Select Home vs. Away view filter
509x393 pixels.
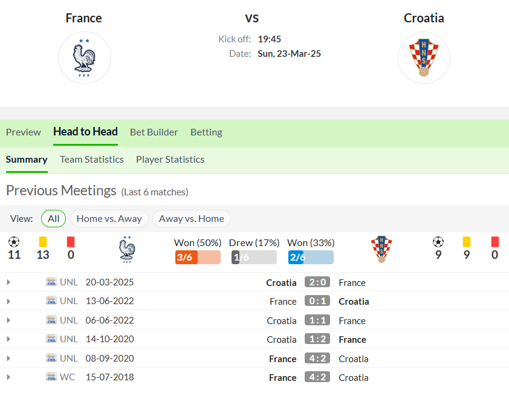tap(109, 219)
